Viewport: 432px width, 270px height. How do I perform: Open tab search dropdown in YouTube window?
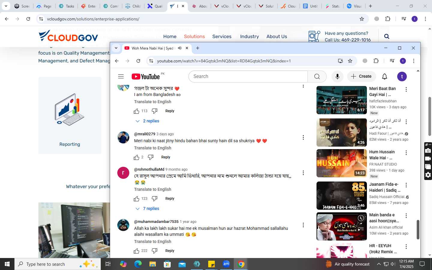pyautogui.click(x=116, y=48)
